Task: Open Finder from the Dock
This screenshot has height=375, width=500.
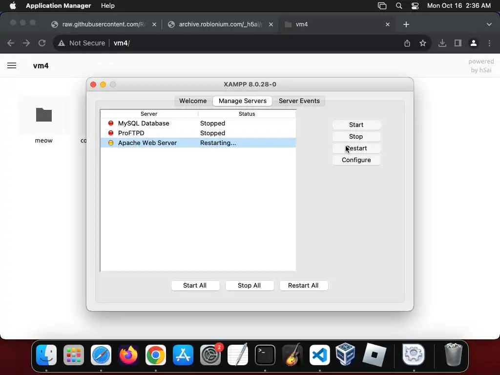Action: (x=46, y=355)
